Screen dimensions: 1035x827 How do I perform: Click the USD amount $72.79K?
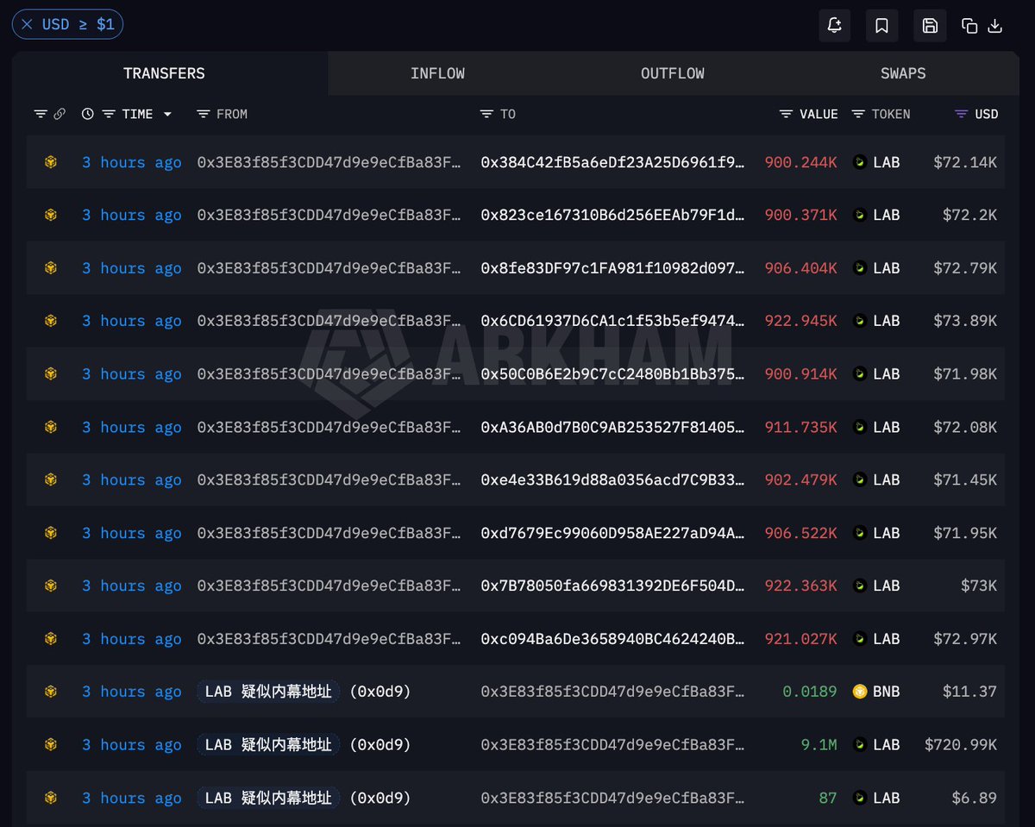tap(965, 268)
